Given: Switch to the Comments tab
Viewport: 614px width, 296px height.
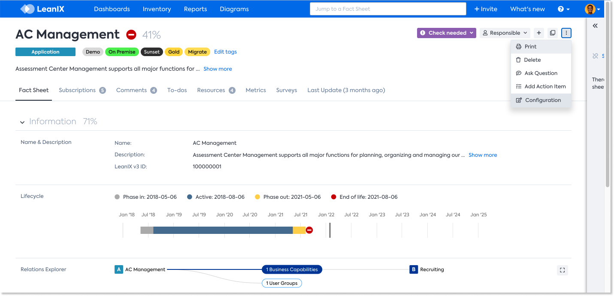Looking at the screenshot, I should click(136, 90).
